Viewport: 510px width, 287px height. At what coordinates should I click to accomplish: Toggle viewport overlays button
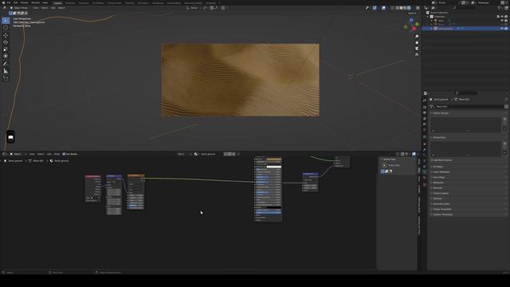click(x=384, y=8)
